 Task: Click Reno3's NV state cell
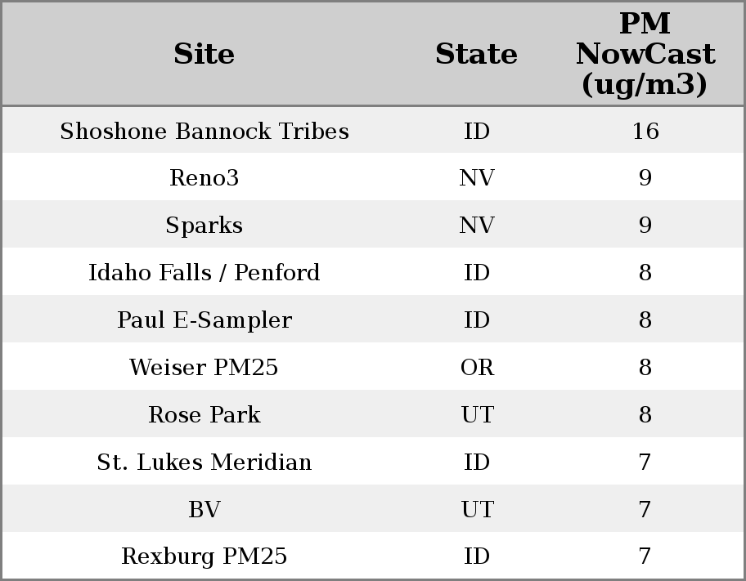tap(476, 178)
